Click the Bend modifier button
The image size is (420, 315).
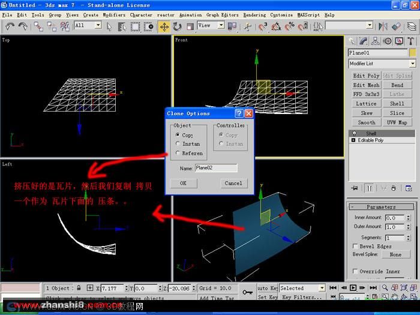click(397, 85)
